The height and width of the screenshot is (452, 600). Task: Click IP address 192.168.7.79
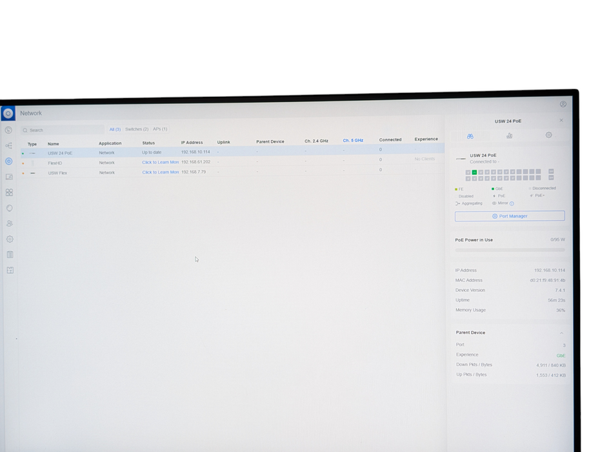point(194,172)
